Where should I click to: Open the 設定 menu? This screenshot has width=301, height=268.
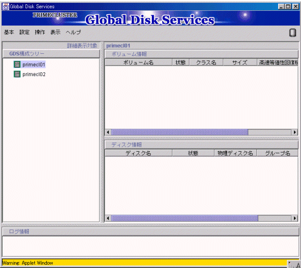(x=24, y=32)
